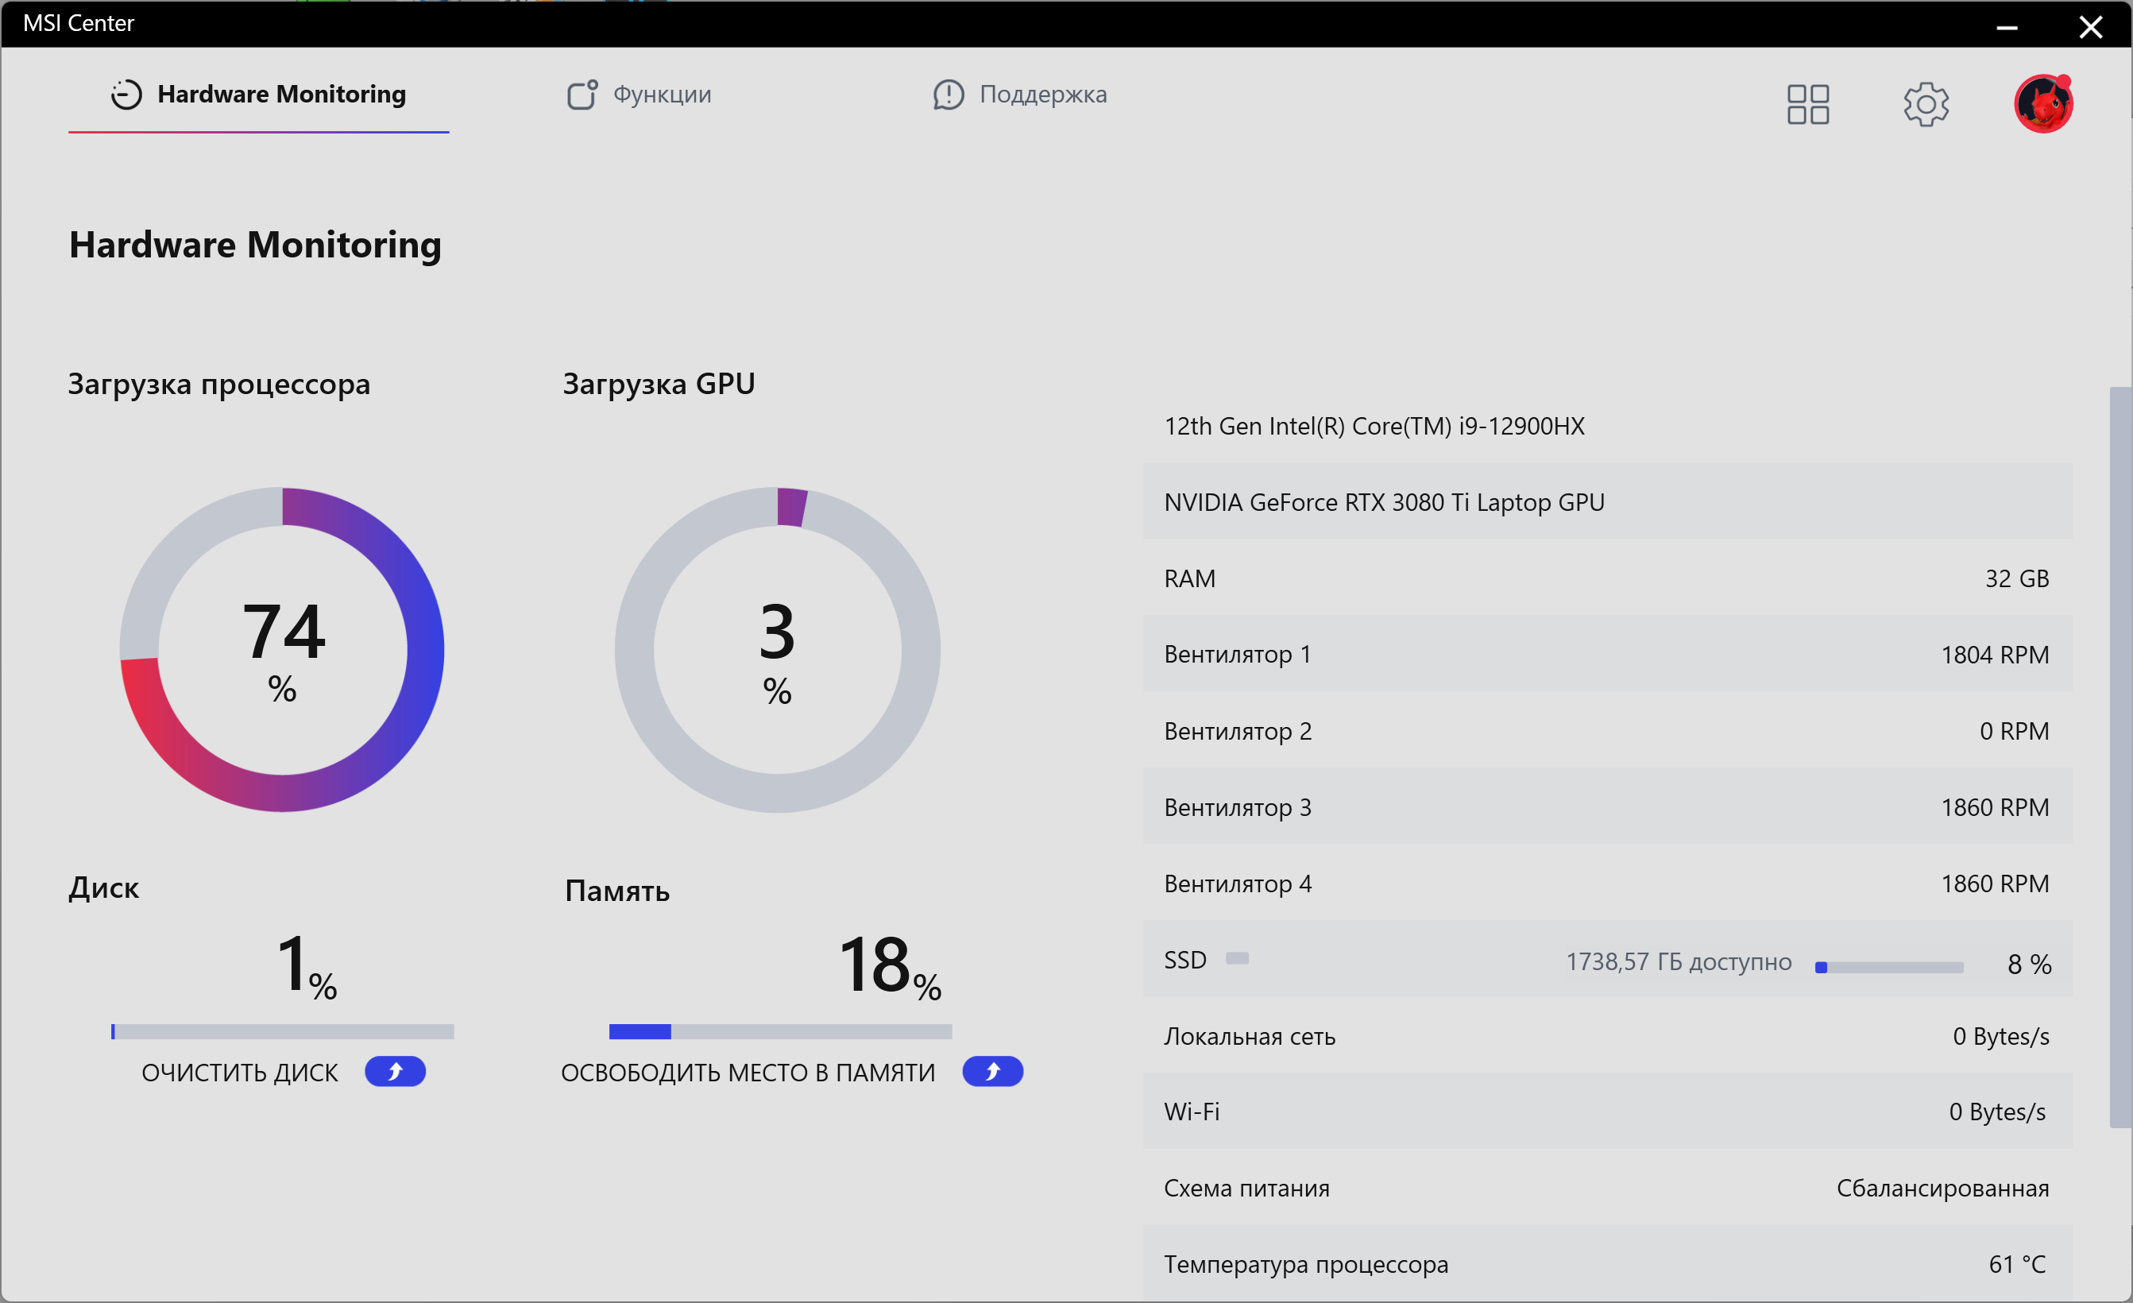
Task: Switch to the Поддержка tab
Action: coord(1042,95)
